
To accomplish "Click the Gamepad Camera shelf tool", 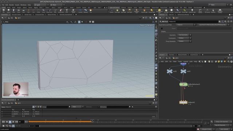I will pos(220,11).
